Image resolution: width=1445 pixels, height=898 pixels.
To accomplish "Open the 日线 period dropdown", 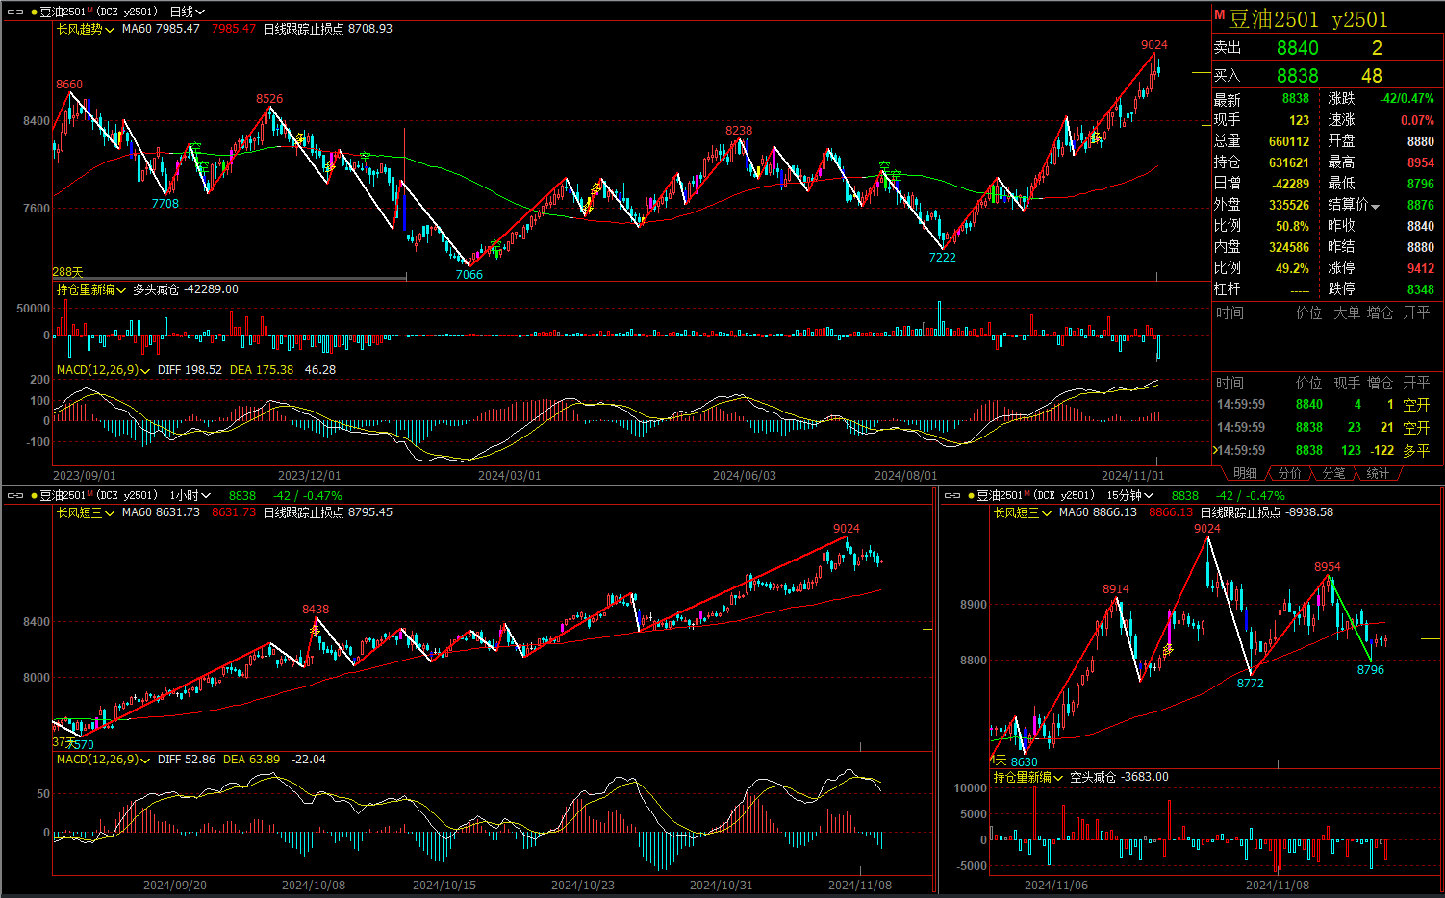I will pos(188,12).
